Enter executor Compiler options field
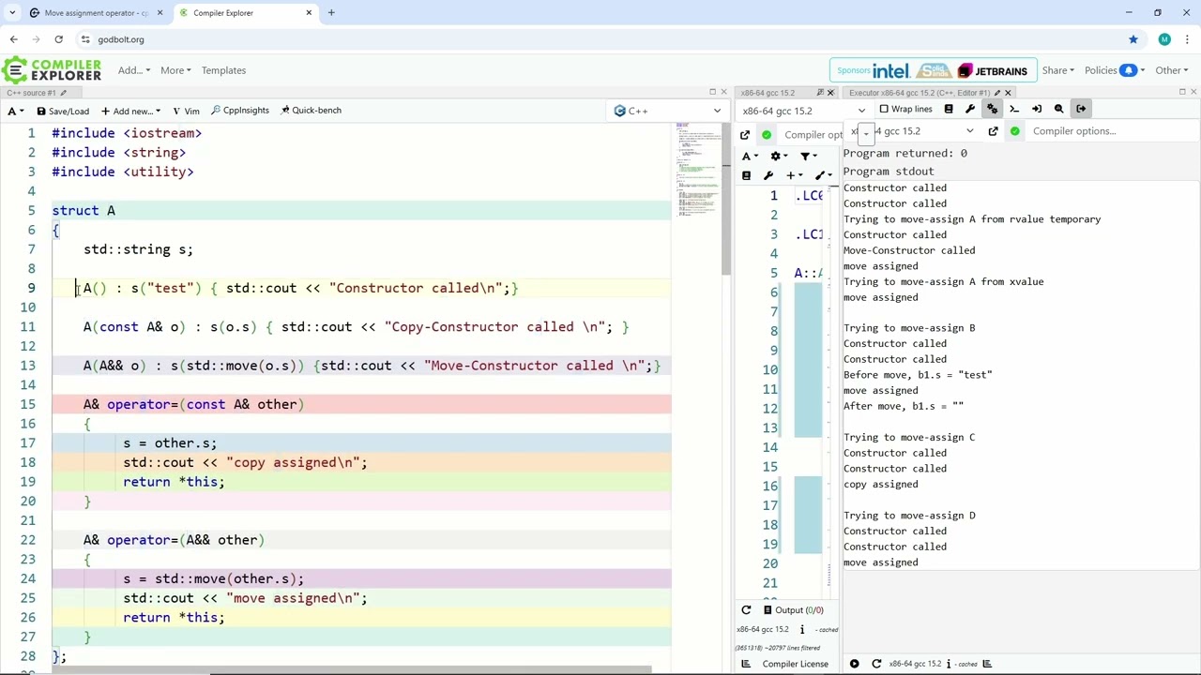 1112,131
